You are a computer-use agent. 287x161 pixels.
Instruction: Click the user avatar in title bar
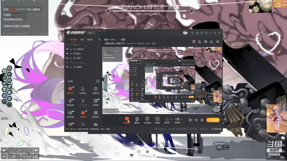(185, 33)
